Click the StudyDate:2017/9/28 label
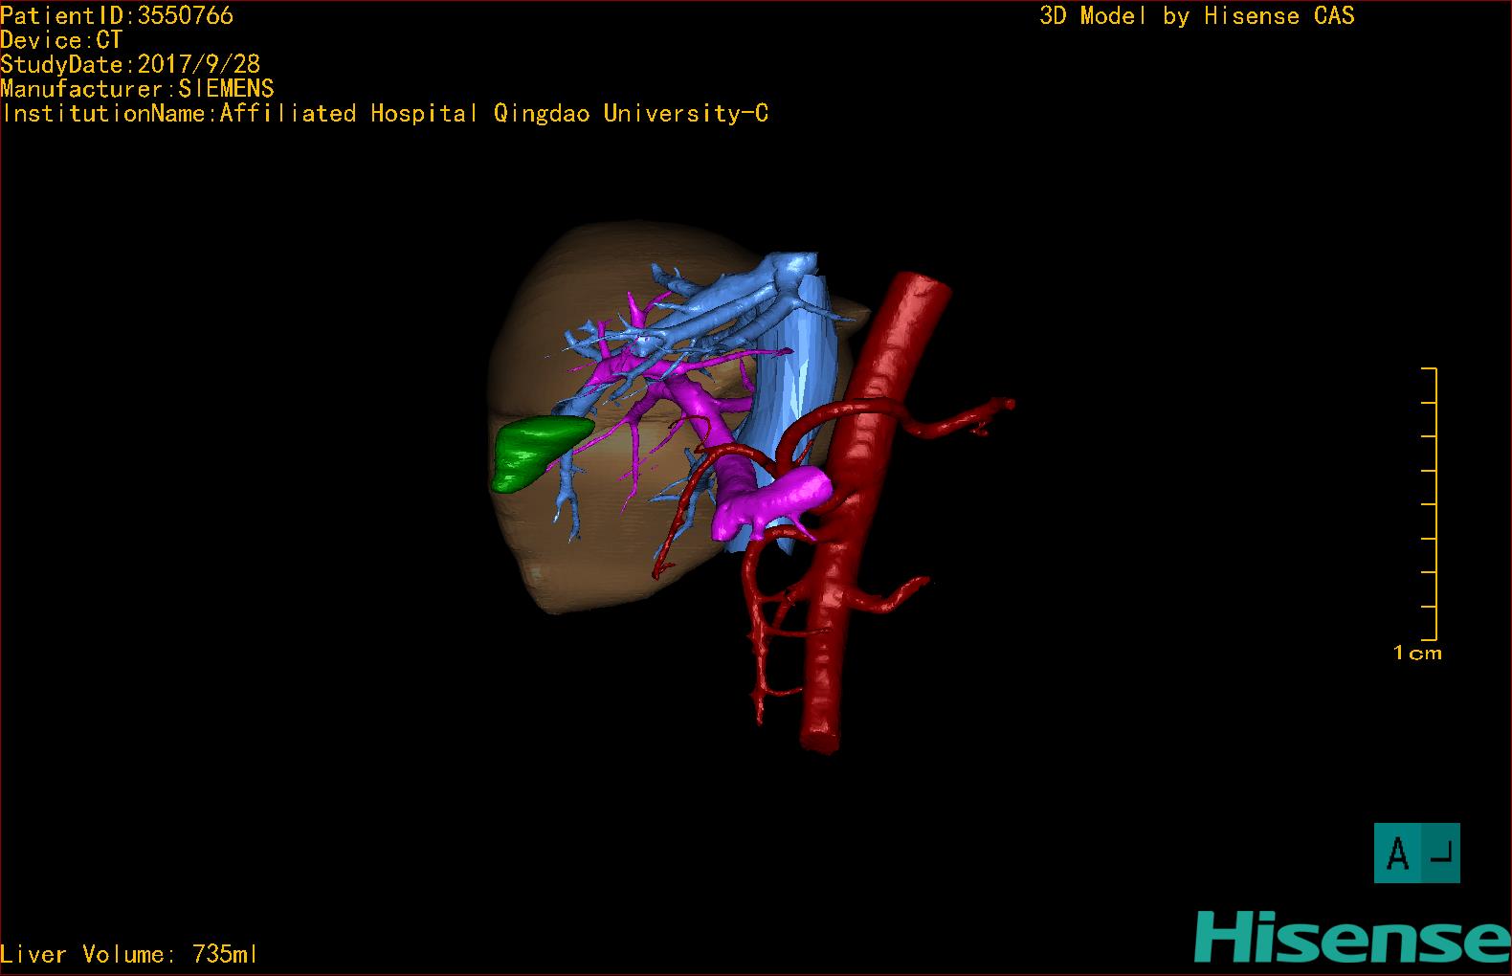Screen dimensions: 1512x976 click(130, 64)
